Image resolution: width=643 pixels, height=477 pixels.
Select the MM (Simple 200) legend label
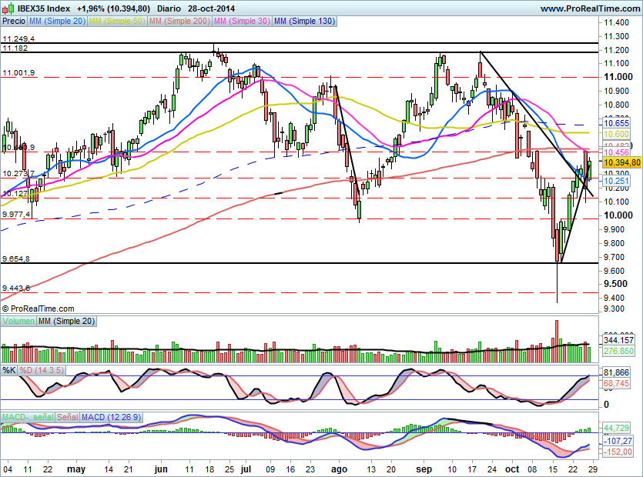click(179, 21)
